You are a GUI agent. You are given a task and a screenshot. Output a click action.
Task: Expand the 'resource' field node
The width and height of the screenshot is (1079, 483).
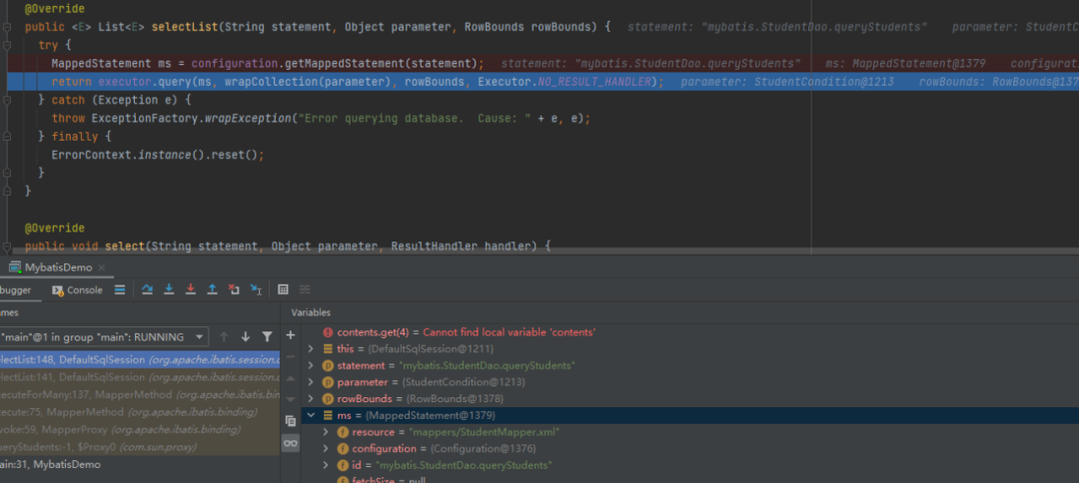click(326, 432)
